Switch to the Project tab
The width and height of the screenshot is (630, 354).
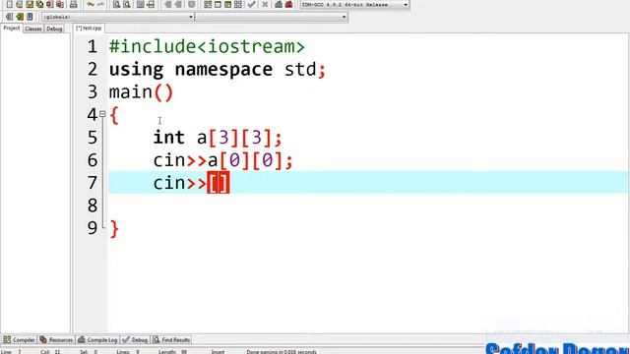point(11,29)
